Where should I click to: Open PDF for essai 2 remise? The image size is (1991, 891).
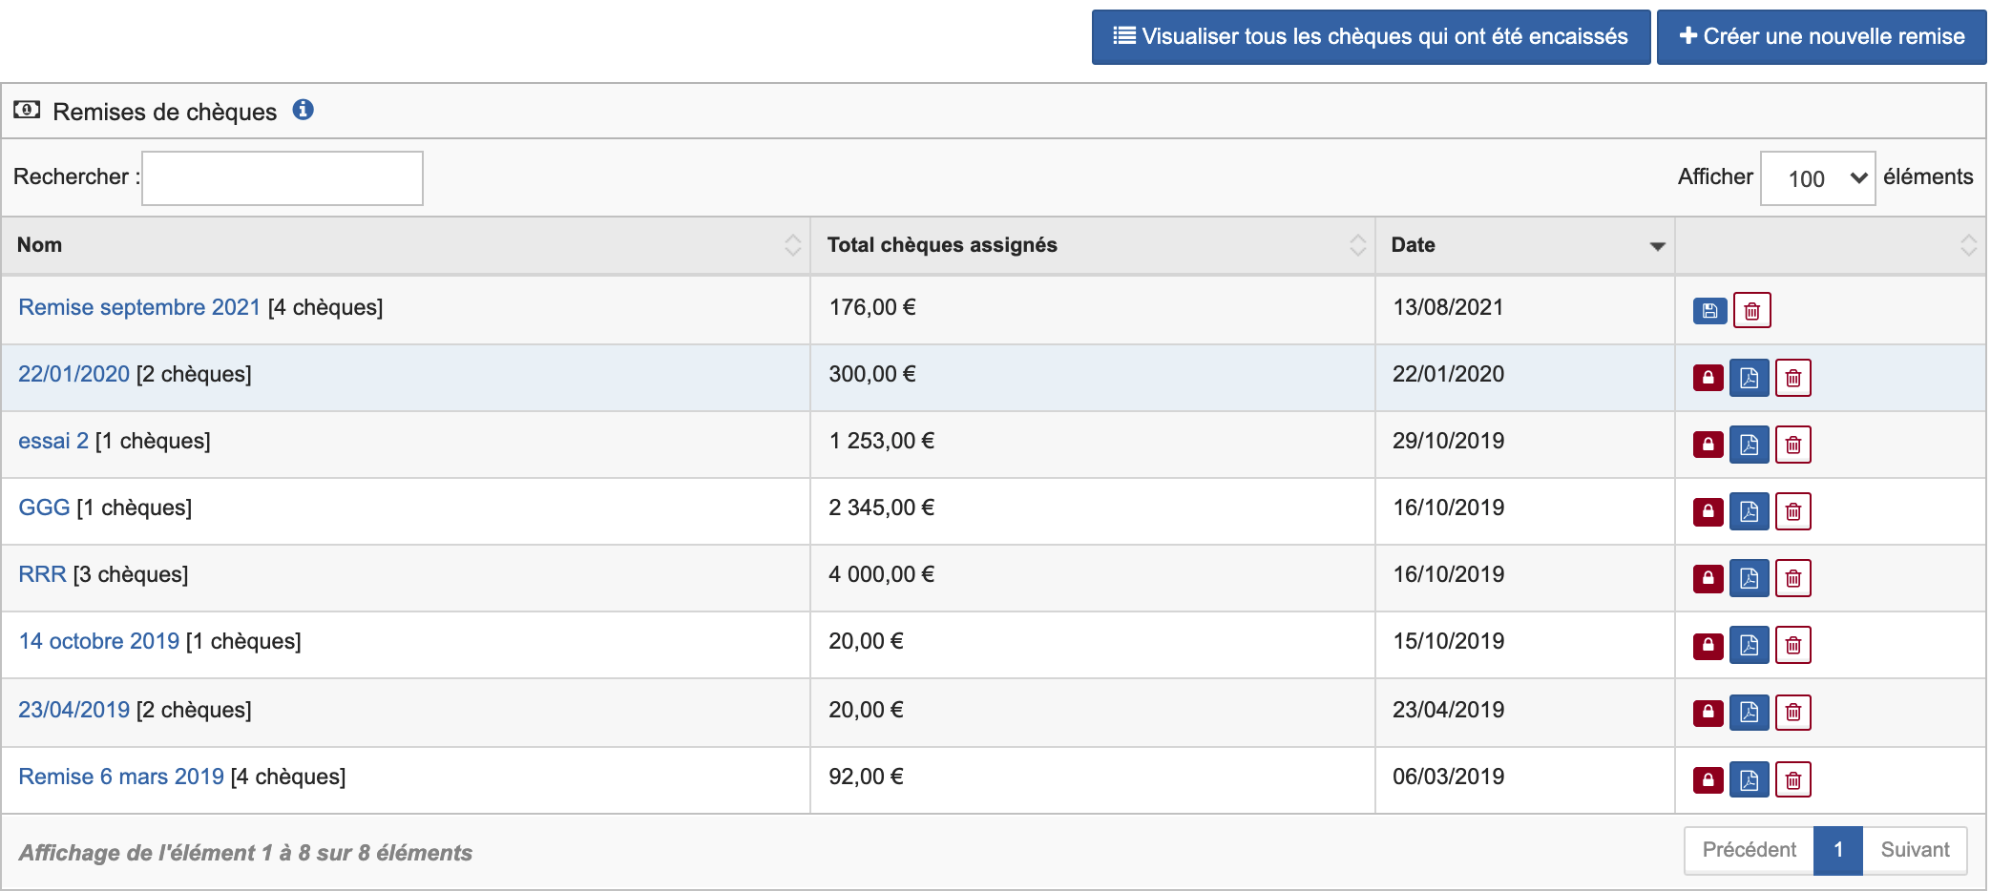pyautogui.click(x=1749, y=445)
